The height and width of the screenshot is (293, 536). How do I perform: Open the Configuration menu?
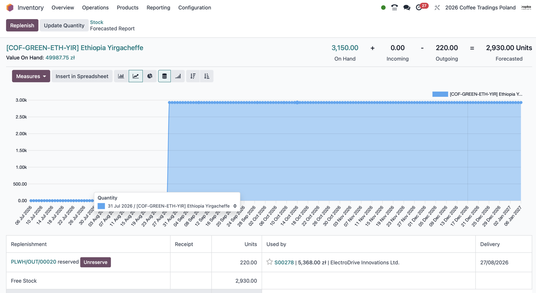[x=195, y=7]
